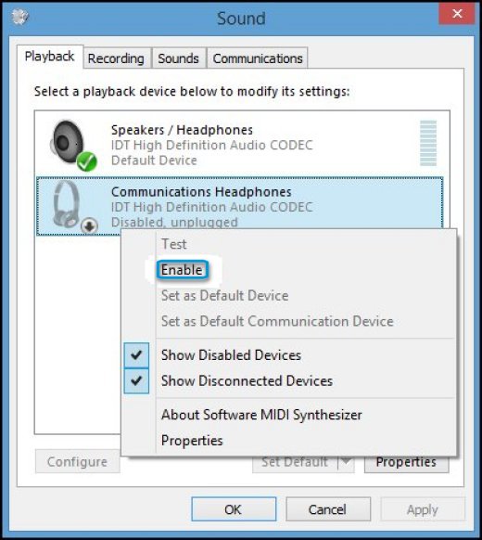
Task: Close the Sound dialog window
Action: pos(457,13)
